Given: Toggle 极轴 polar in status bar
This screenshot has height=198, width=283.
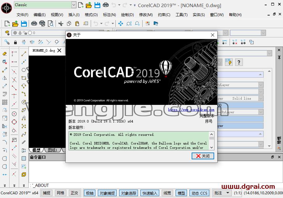Looking at the screenshot, I should 90,193.
